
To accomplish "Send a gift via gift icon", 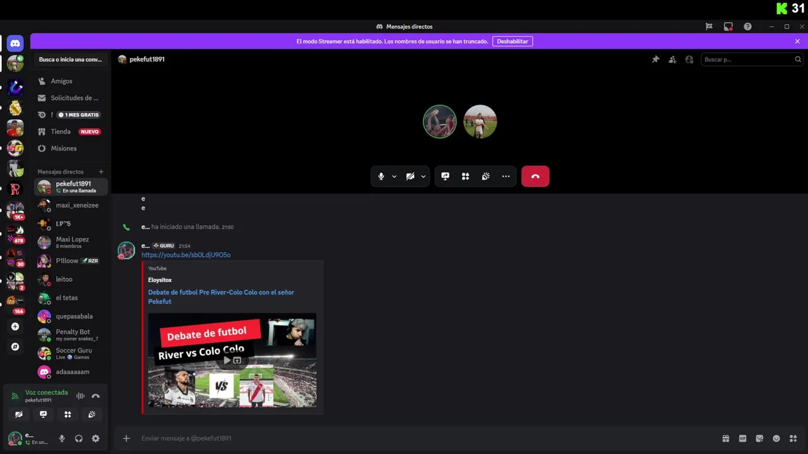I will pyautogui.click(x=726, y=438).
